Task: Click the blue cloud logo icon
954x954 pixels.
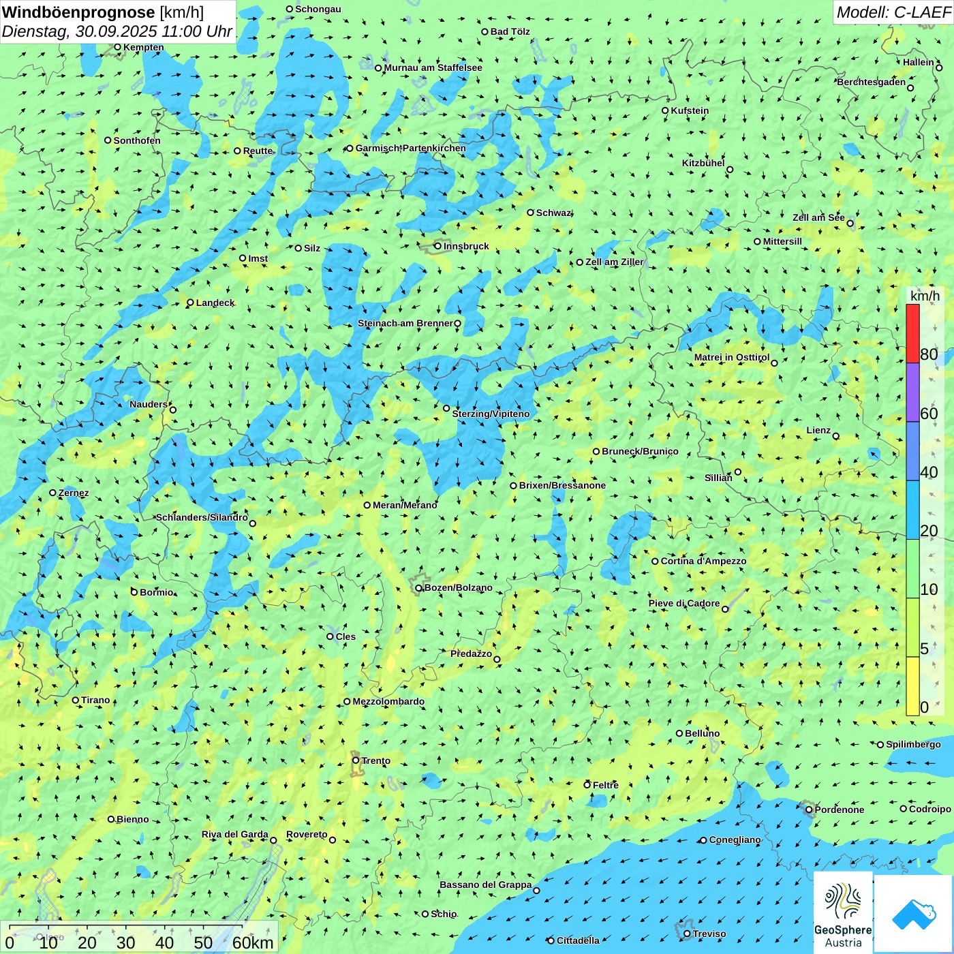Action: (x=914, y=914)
